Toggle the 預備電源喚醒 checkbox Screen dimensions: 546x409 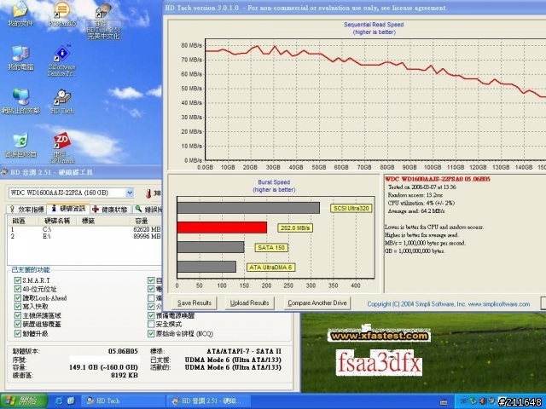[151, 315]
